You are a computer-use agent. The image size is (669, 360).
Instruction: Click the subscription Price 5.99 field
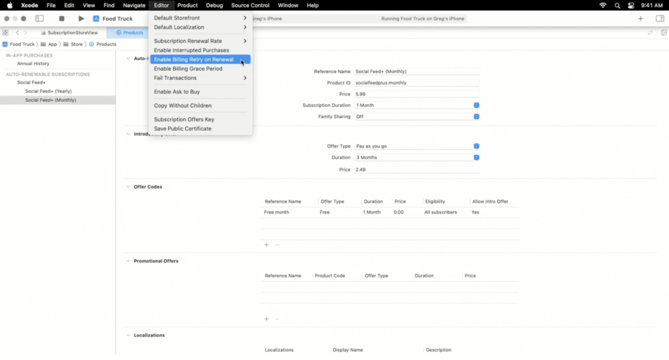417,94
